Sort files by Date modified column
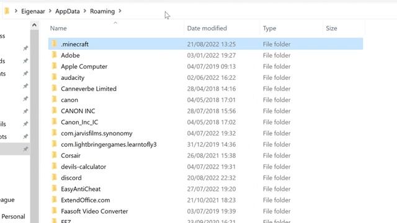This screenshot has width=397, height=223. tap(207, 28)
